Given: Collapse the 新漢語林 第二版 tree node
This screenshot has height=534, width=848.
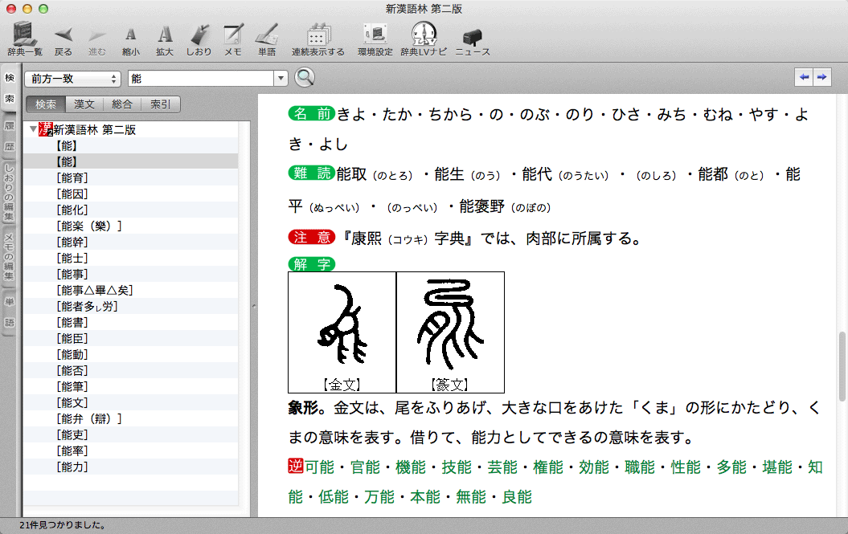Looking at the screenshot, I should click(x=32, y=129).
